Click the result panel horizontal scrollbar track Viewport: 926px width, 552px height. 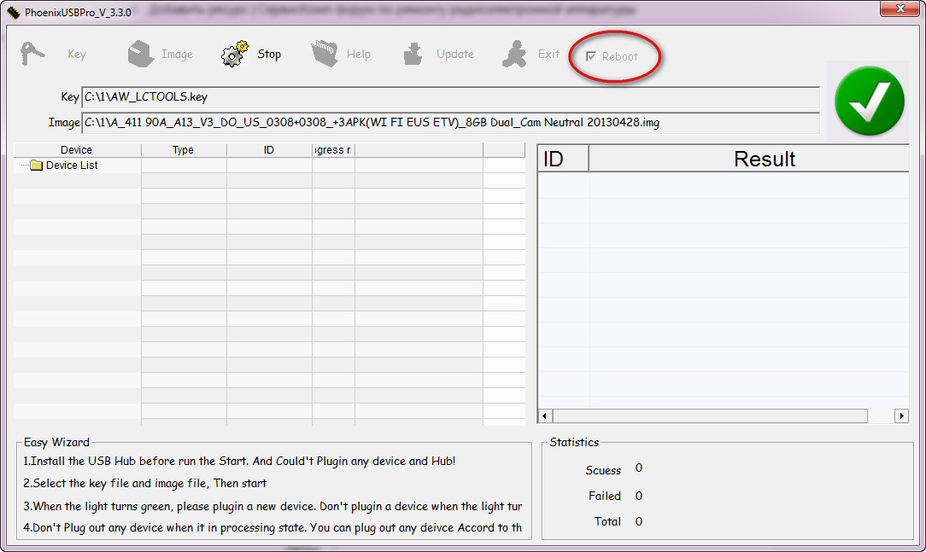coord(724,415)
